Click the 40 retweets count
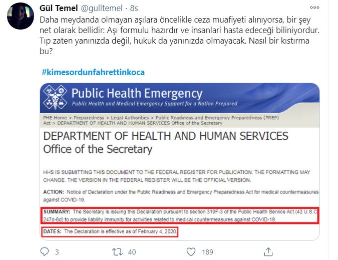The height and width of the screenshot is (260, 338). 132,252
